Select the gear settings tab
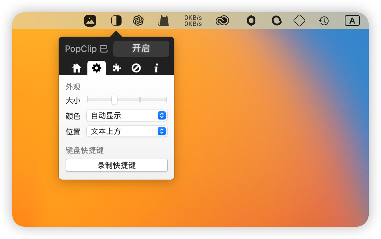 pyautogui.click(x=97, y=68)
